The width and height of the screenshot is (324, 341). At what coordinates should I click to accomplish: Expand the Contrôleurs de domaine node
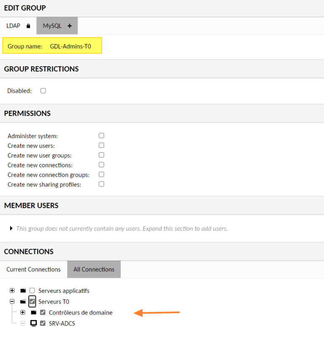[23, 312]
